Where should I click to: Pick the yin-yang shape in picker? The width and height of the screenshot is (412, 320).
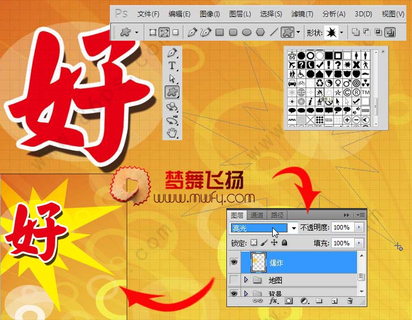tap(329, 83)
